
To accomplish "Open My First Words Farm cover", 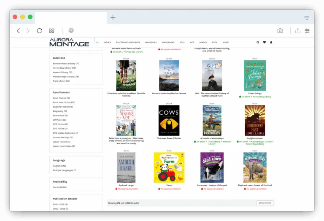I will [x=169, y=167].
